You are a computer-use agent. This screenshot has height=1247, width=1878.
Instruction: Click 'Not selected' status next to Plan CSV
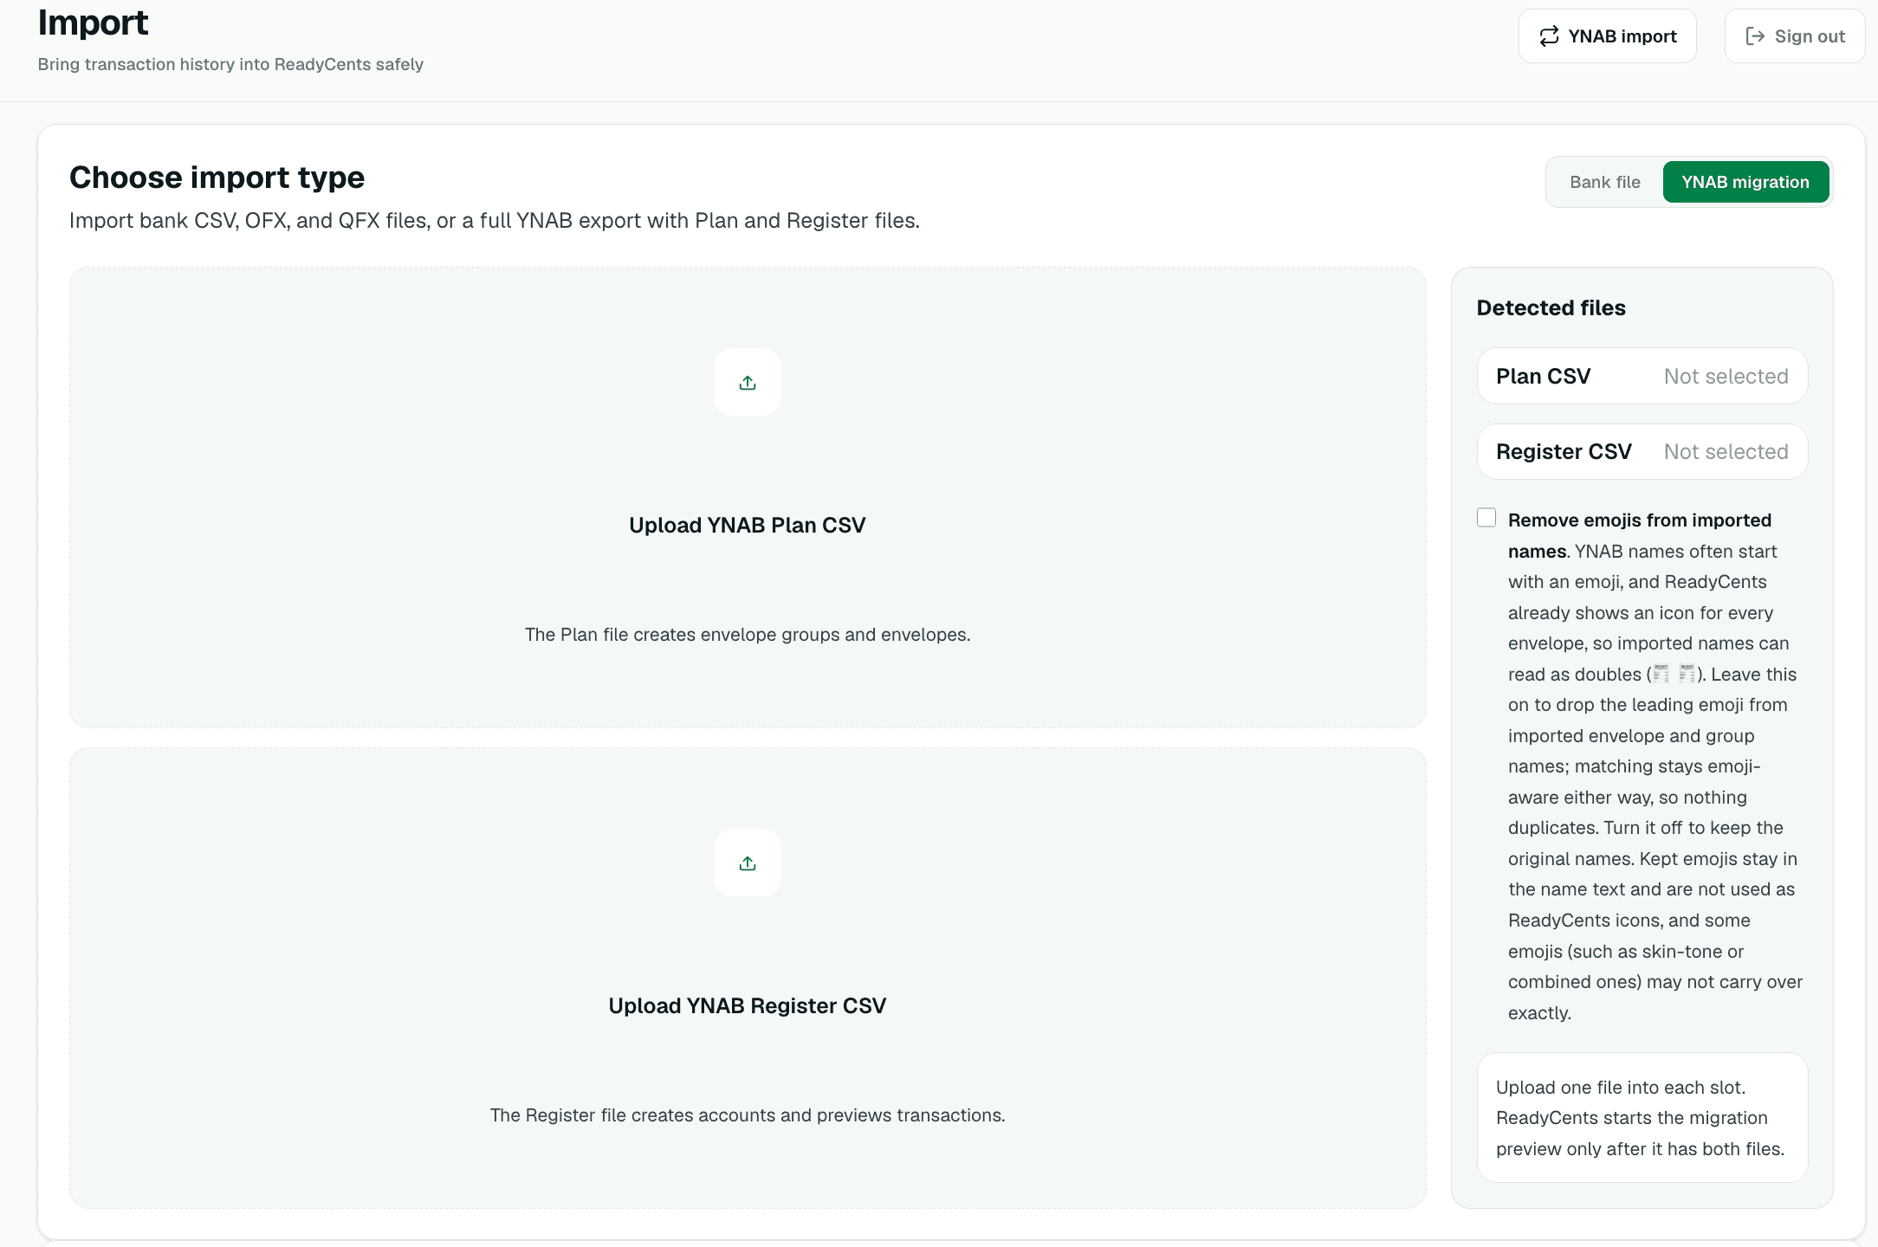tap(1726, 376)
